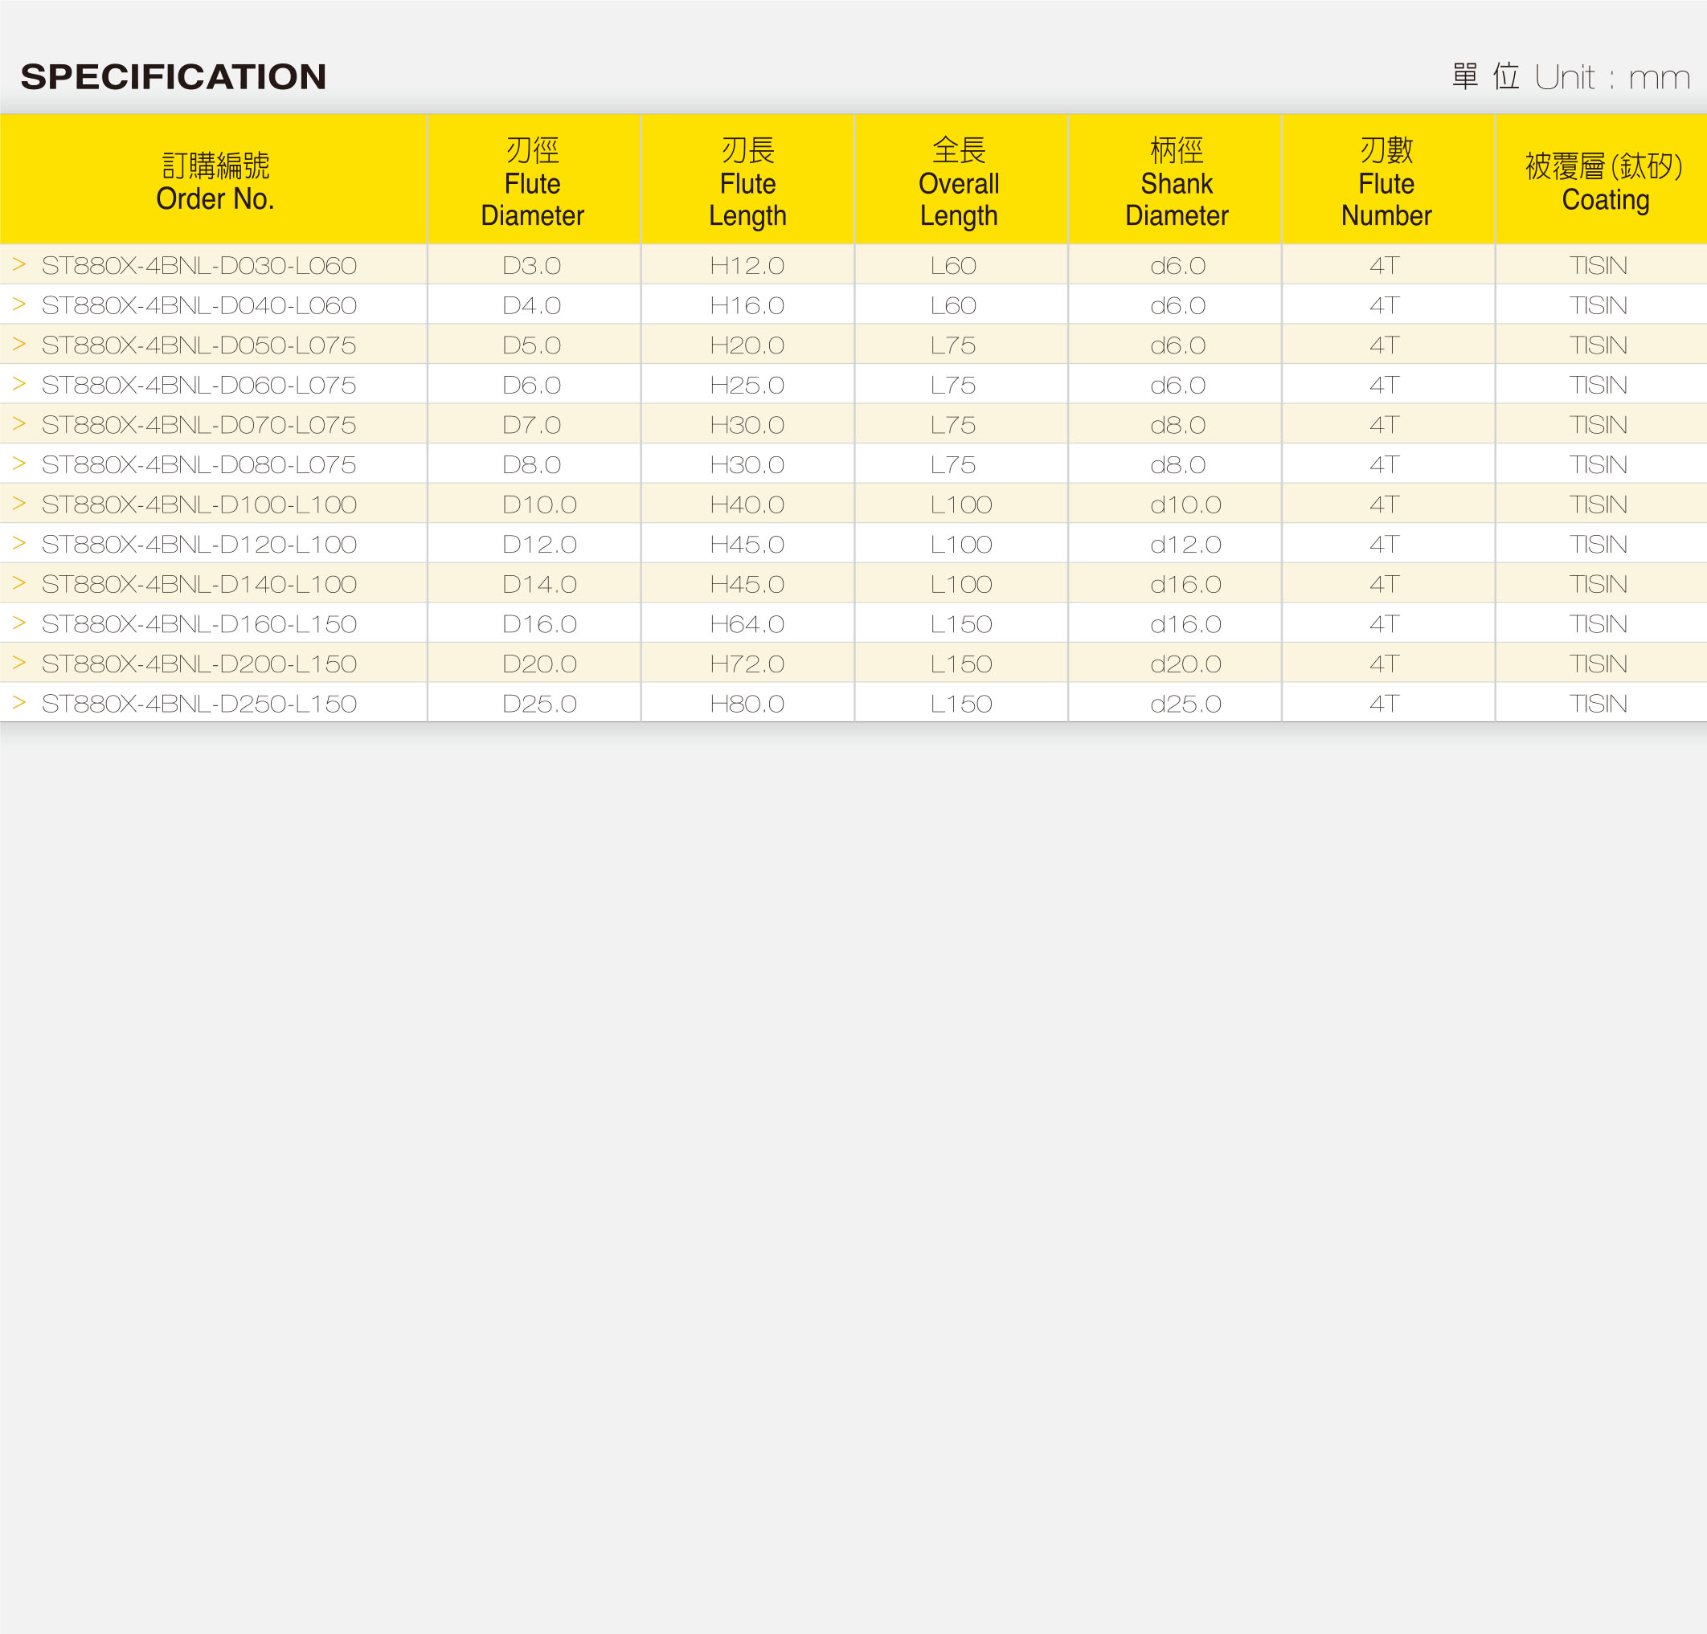Select the Overall Length column header

(x=960, y=180)
